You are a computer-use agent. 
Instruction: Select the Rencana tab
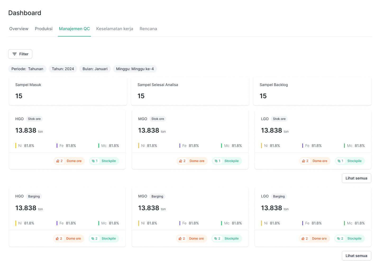[148, 29]
